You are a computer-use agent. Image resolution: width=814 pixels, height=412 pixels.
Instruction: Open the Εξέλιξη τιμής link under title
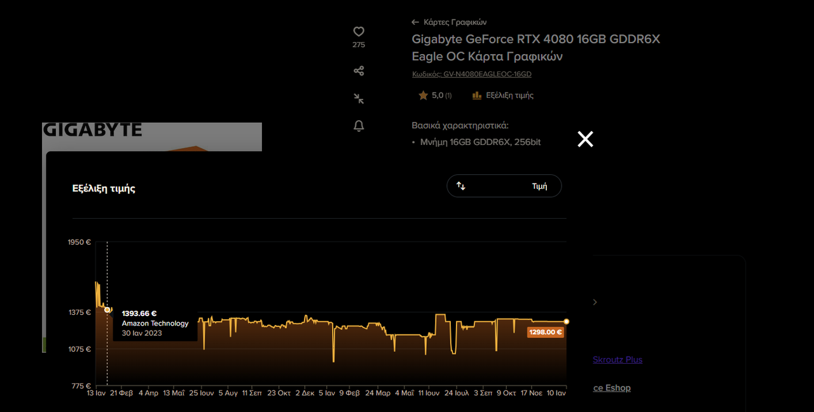pyautogui.click(x=509, y=95)
